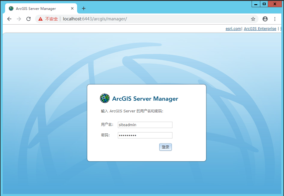Image resolution: width=284 pixels, height=196 pixels.
Task: Go back with the browser back arrow
Action: 9,19
